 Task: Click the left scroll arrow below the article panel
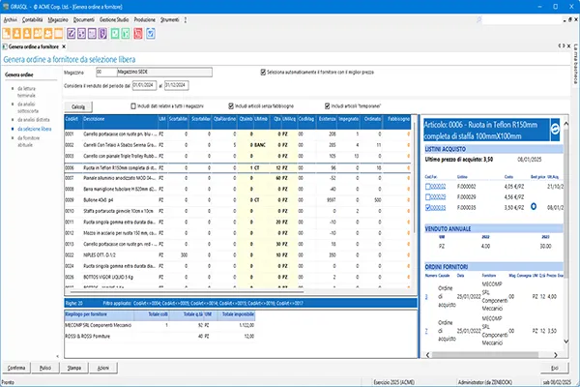coord(427,355)
